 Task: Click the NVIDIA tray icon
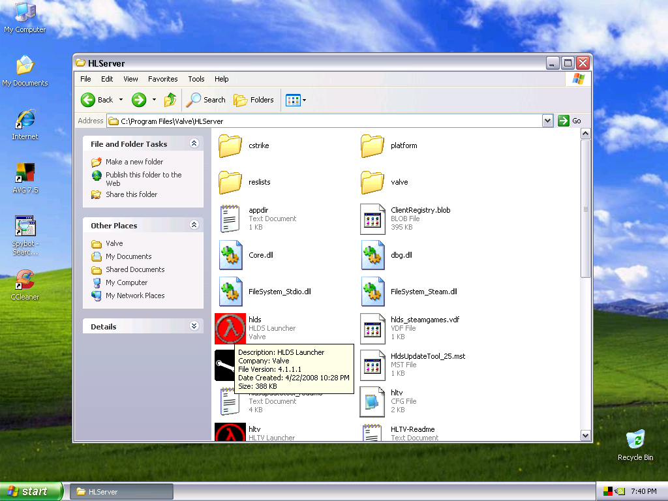[620, 491]
